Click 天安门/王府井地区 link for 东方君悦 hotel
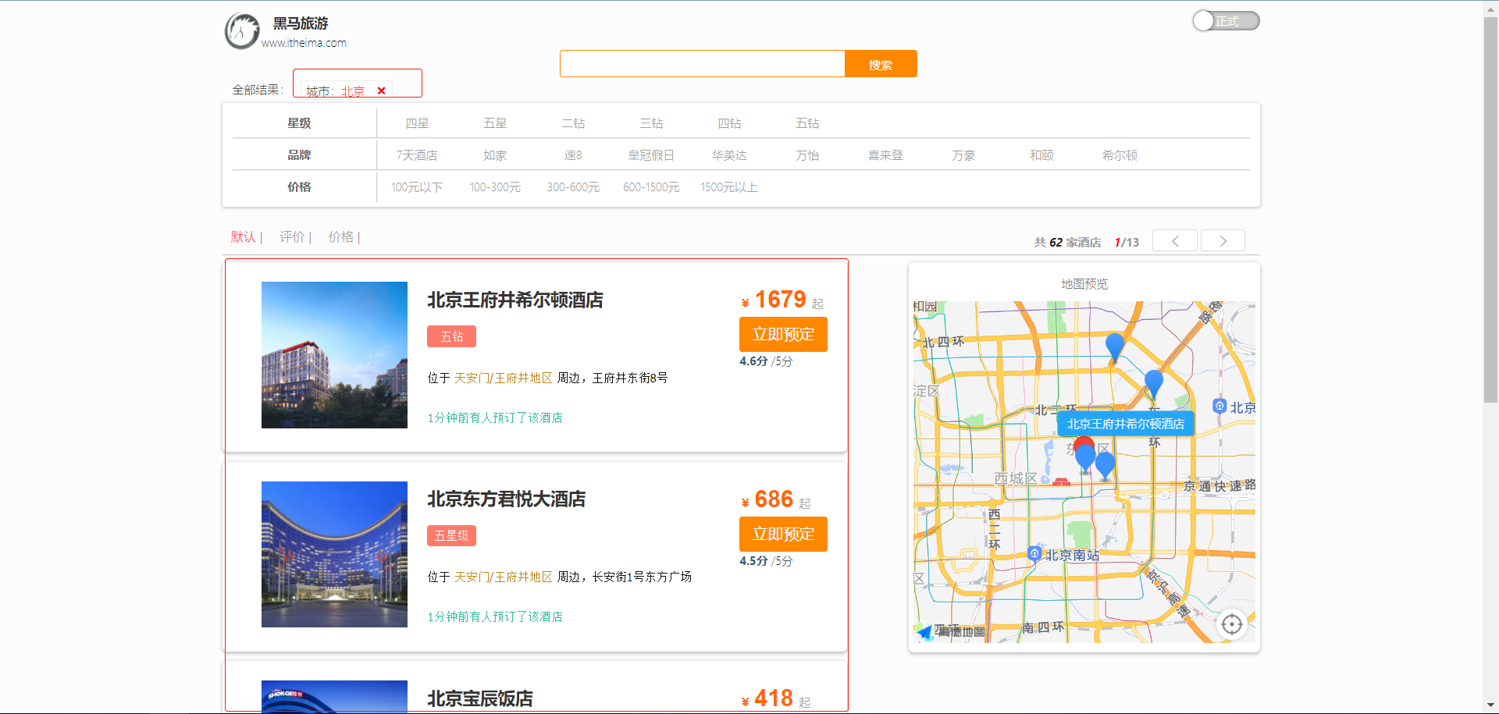Screen dimensions: 1499x714 [x=503, y=577]
